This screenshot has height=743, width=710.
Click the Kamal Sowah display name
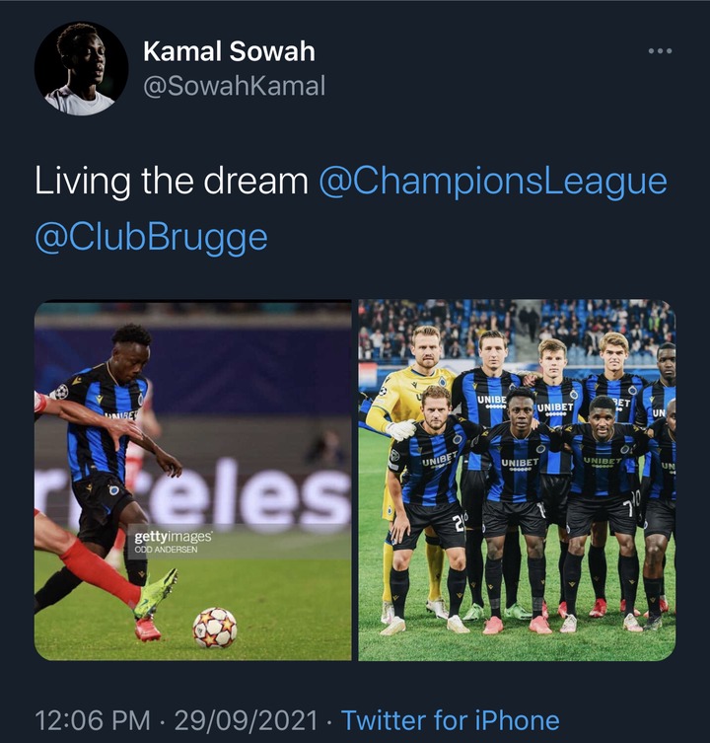pos(229,50)
